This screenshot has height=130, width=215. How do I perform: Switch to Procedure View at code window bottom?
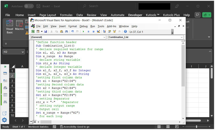pyautogui.click(x=31, y=122)
